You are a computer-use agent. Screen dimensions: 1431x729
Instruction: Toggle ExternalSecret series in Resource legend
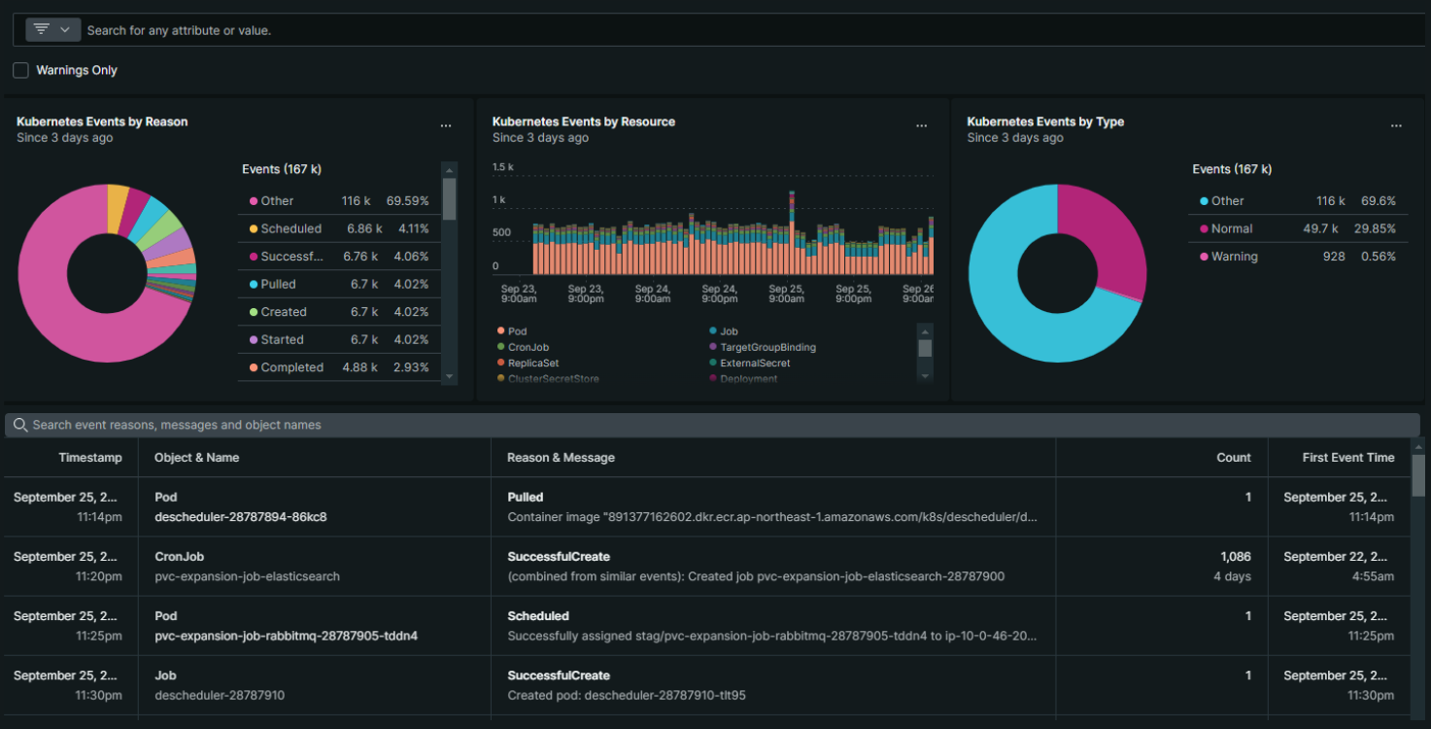750,363
